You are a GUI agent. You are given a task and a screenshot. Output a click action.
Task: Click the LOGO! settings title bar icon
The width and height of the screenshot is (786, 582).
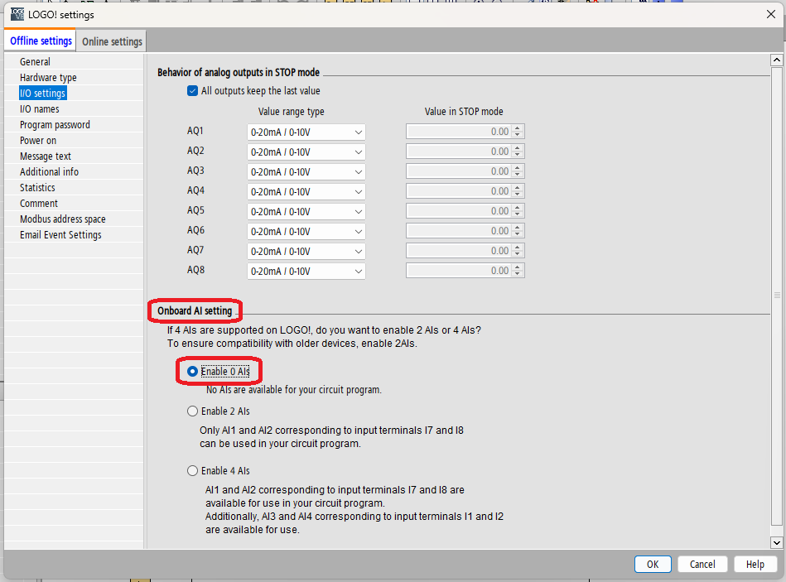[x=16, y=14]
